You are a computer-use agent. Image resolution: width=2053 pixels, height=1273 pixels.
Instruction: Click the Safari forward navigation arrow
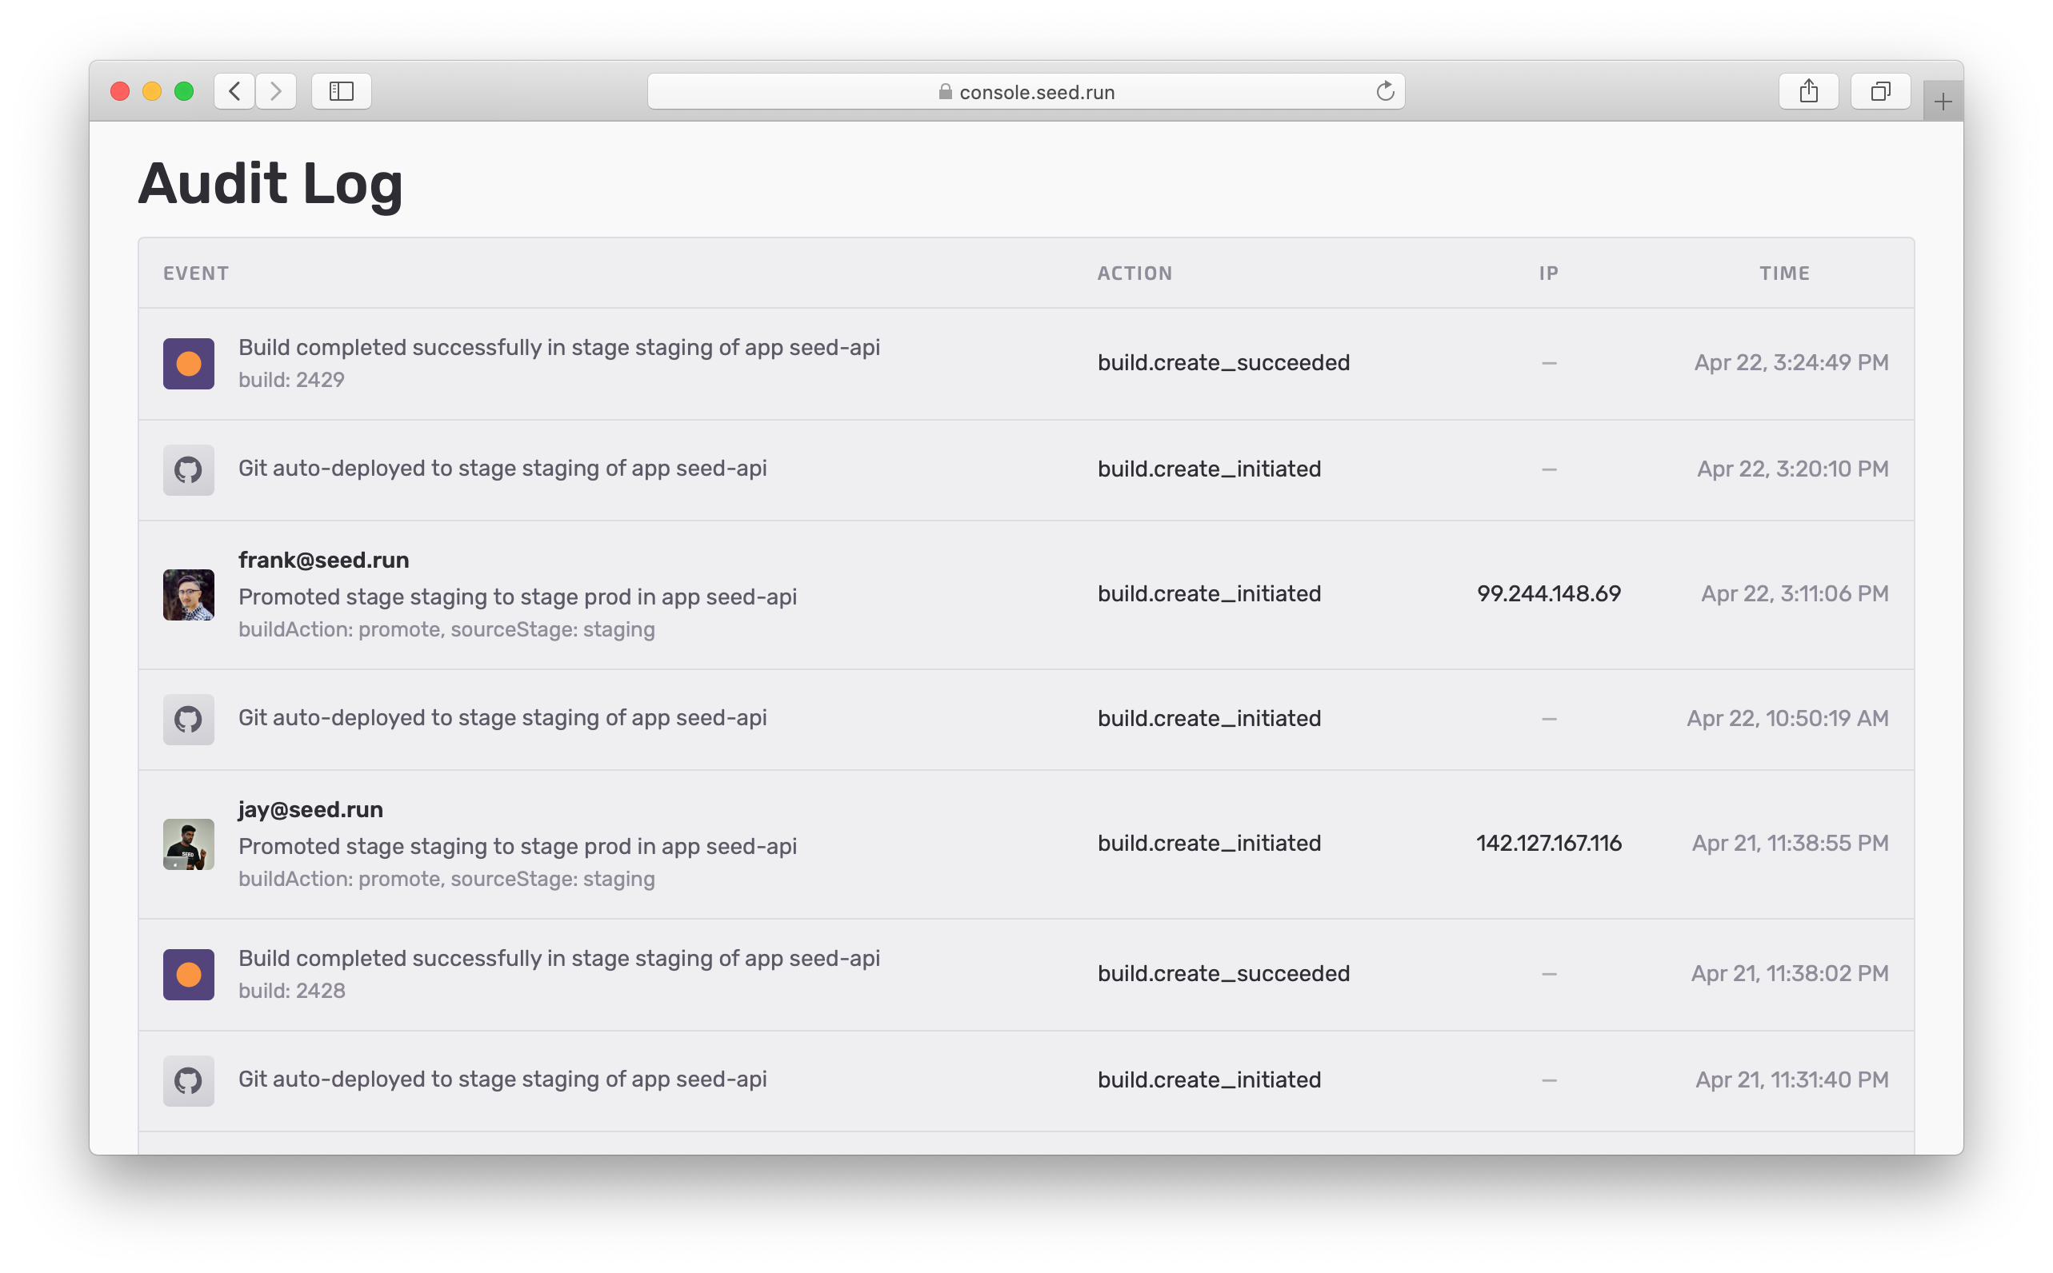coord(275,91)
